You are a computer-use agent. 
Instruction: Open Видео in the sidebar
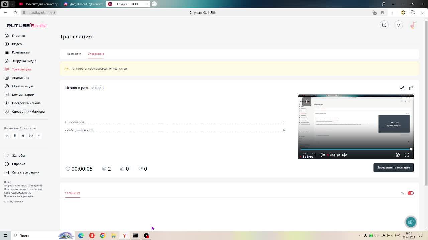pyautogui.click(x=17, y=44)
